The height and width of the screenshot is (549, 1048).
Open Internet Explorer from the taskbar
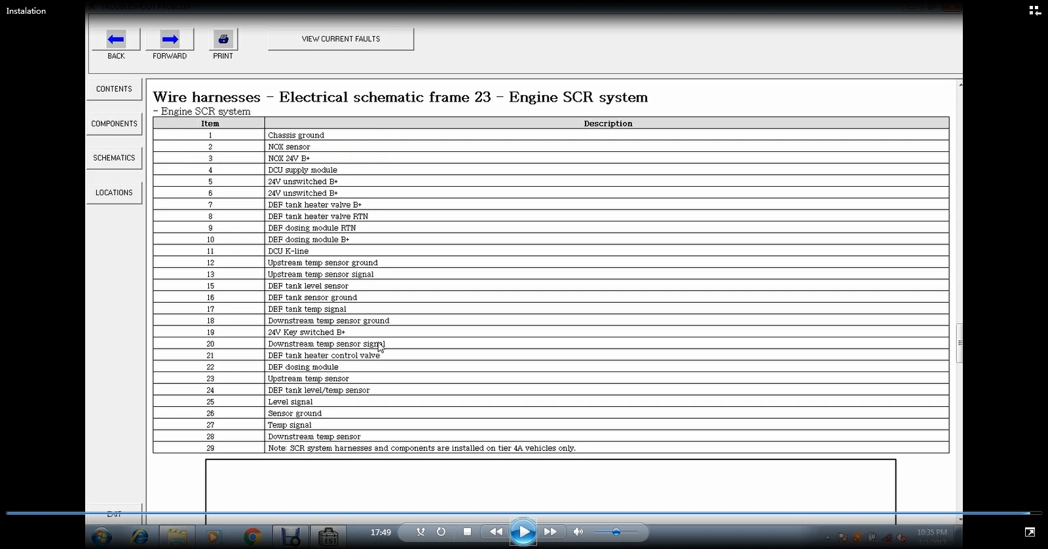click(139, 537)
